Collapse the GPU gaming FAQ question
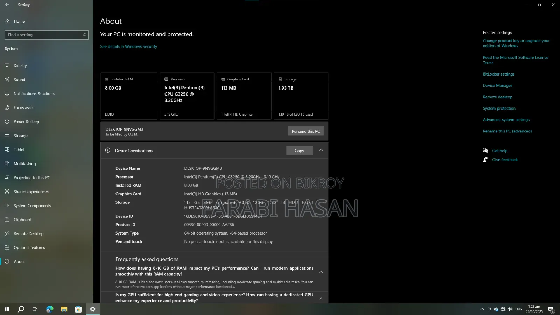Image resolution: width=560 pixels, height=315 pixels. point(321,298)
